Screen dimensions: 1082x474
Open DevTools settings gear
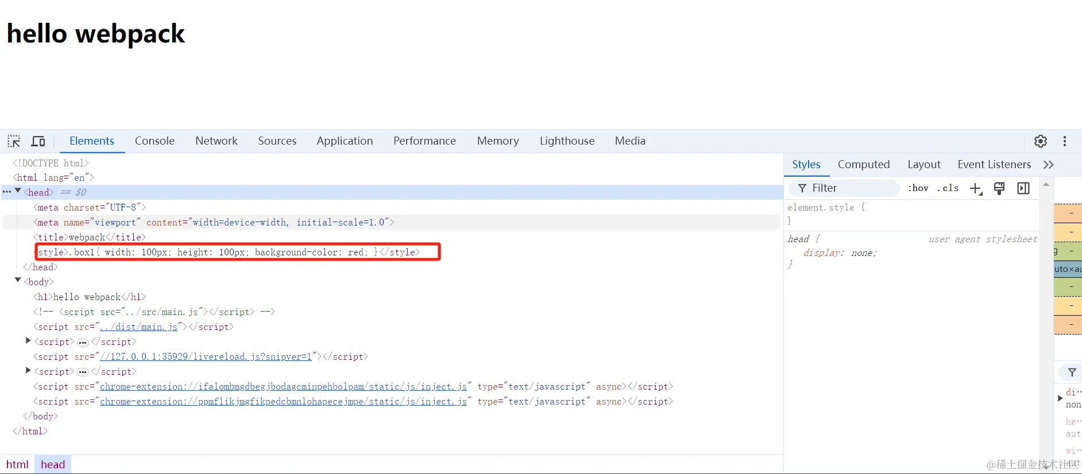[1041, 141]
